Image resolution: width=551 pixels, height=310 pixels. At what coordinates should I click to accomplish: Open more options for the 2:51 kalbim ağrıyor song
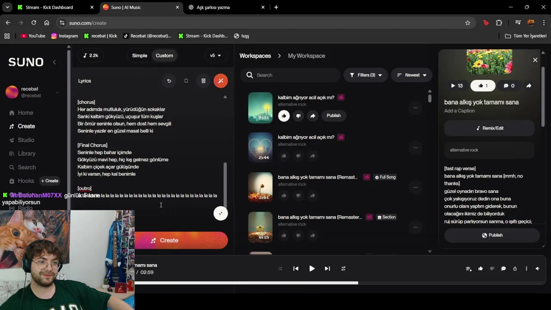click(x=415, y=108)
